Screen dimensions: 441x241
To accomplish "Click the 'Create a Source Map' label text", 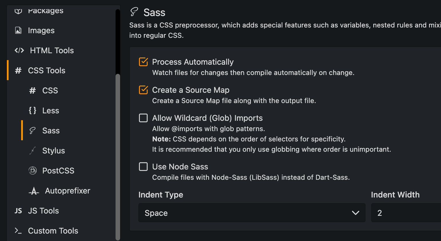I will pyautogui.click(x=191, y=90).
